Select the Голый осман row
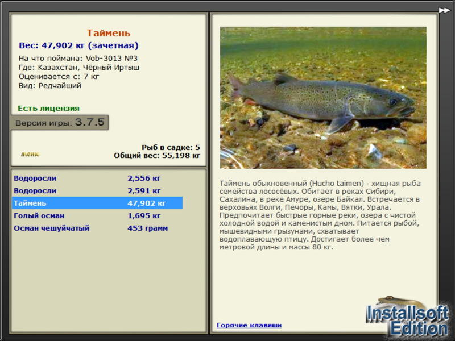Screen dimensions: 455x341 (97, 215)
